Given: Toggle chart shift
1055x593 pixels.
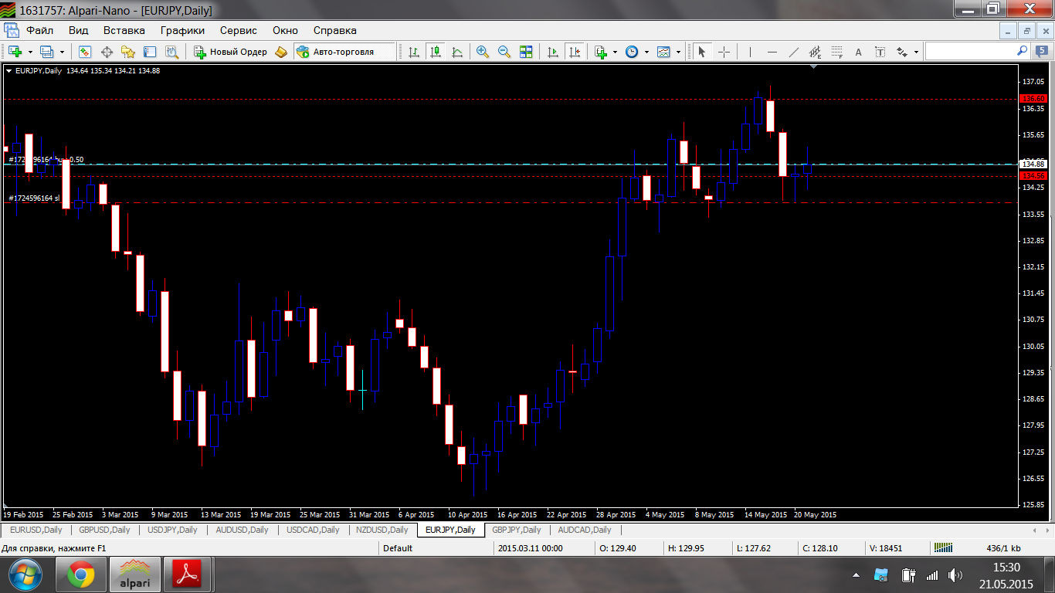Looking at the screenshot, I should coord(575,52).
